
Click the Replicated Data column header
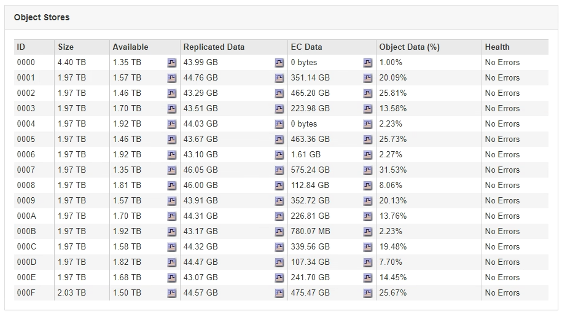click(214, 47)
